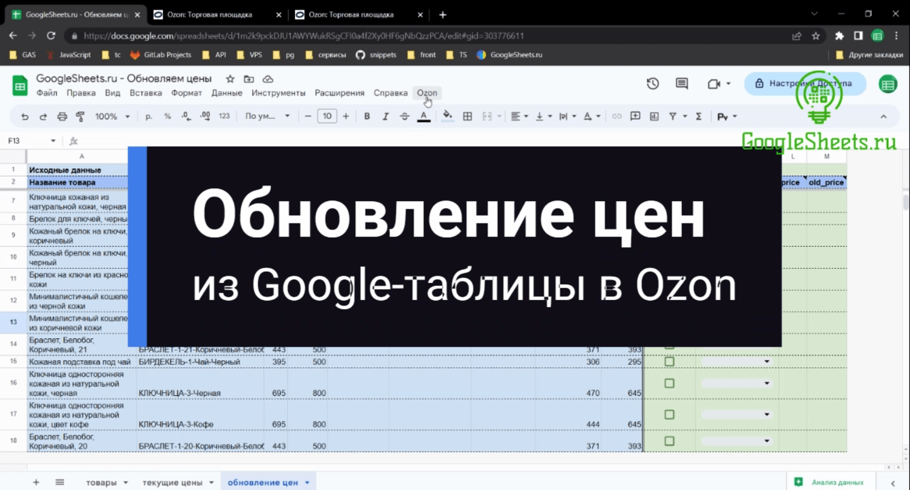
Task: Tick the checkbox in row 18
Action: (x=669, y=441)
